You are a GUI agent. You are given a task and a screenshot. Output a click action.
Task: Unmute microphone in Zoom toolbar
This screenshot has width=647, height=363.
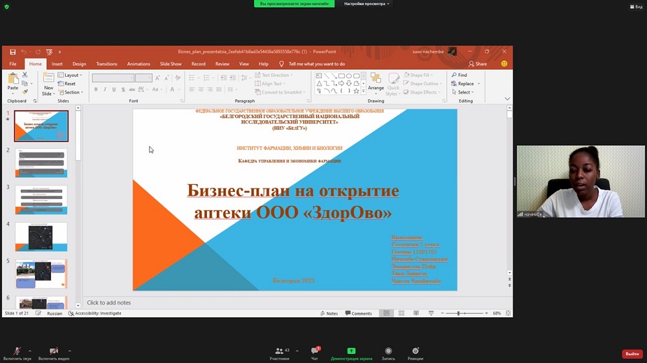tap(17, 352)
